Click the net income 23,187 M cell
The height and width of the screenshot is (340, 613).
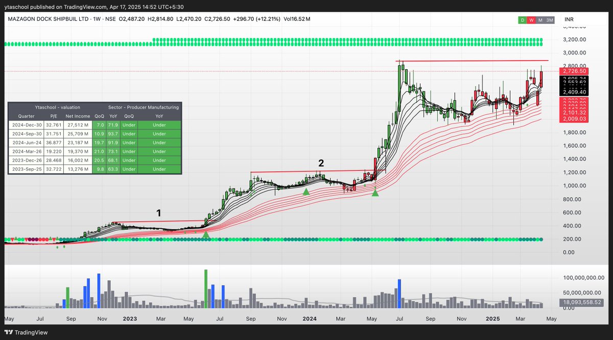(78, 142)
